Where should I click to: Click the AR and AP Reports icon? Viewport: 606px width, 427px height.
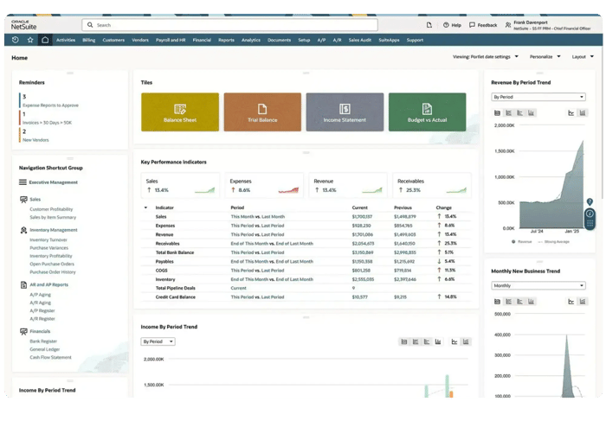pyautogui.click(x=23, y=284)
